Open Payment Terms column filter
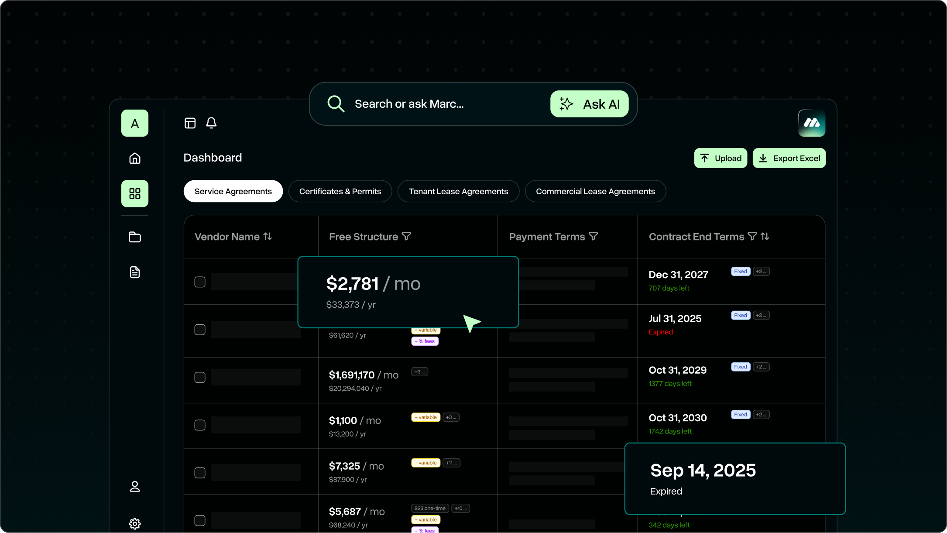 click(593, 236)
